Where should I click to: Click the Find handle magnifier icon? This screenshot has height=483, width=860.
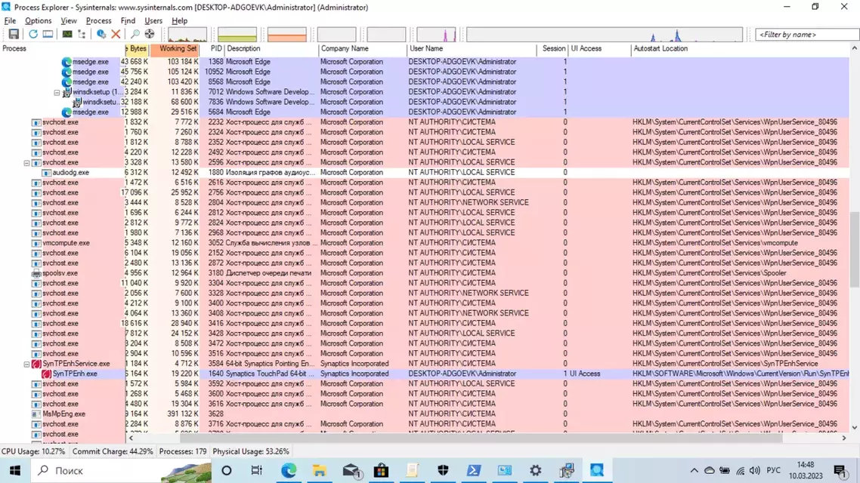point(135,34)
